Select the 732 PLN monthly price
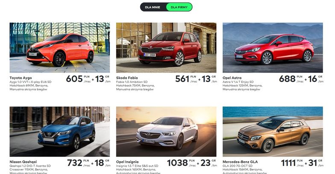This screenshot has height=174, width=335. tap(79, 163)
